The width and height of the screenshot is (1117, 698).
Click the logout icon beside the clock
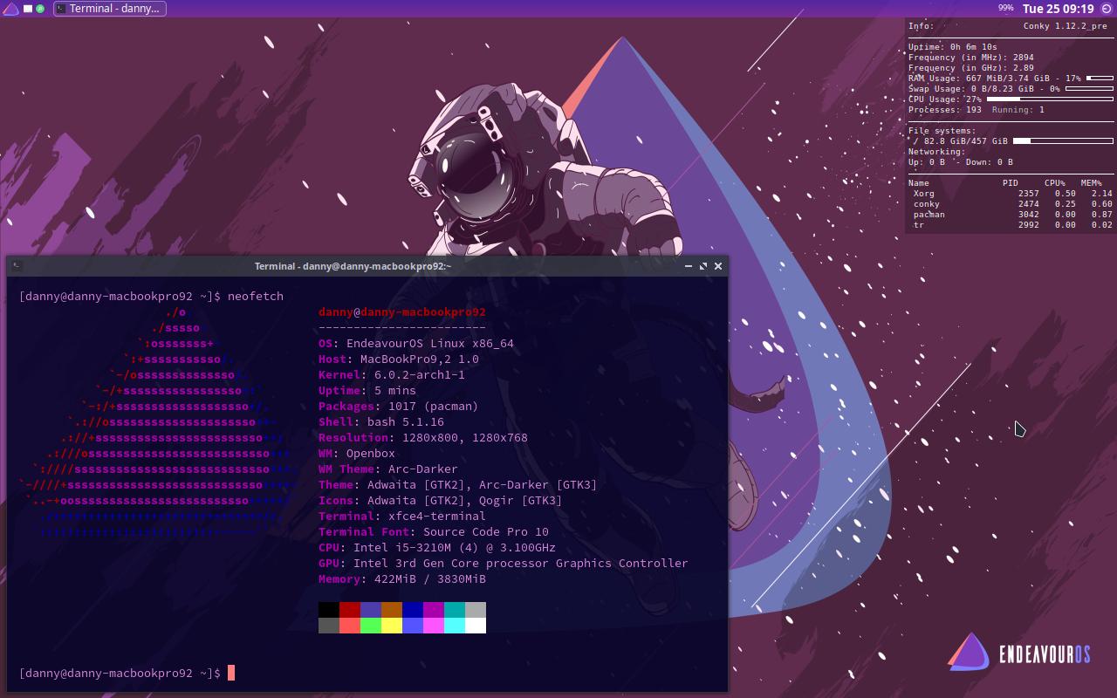[1107, 9]
